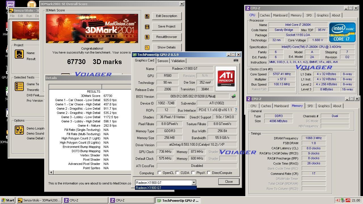
Task: Click the Core Speed value field
Action: pyautogui.click(x=282, y=74)
